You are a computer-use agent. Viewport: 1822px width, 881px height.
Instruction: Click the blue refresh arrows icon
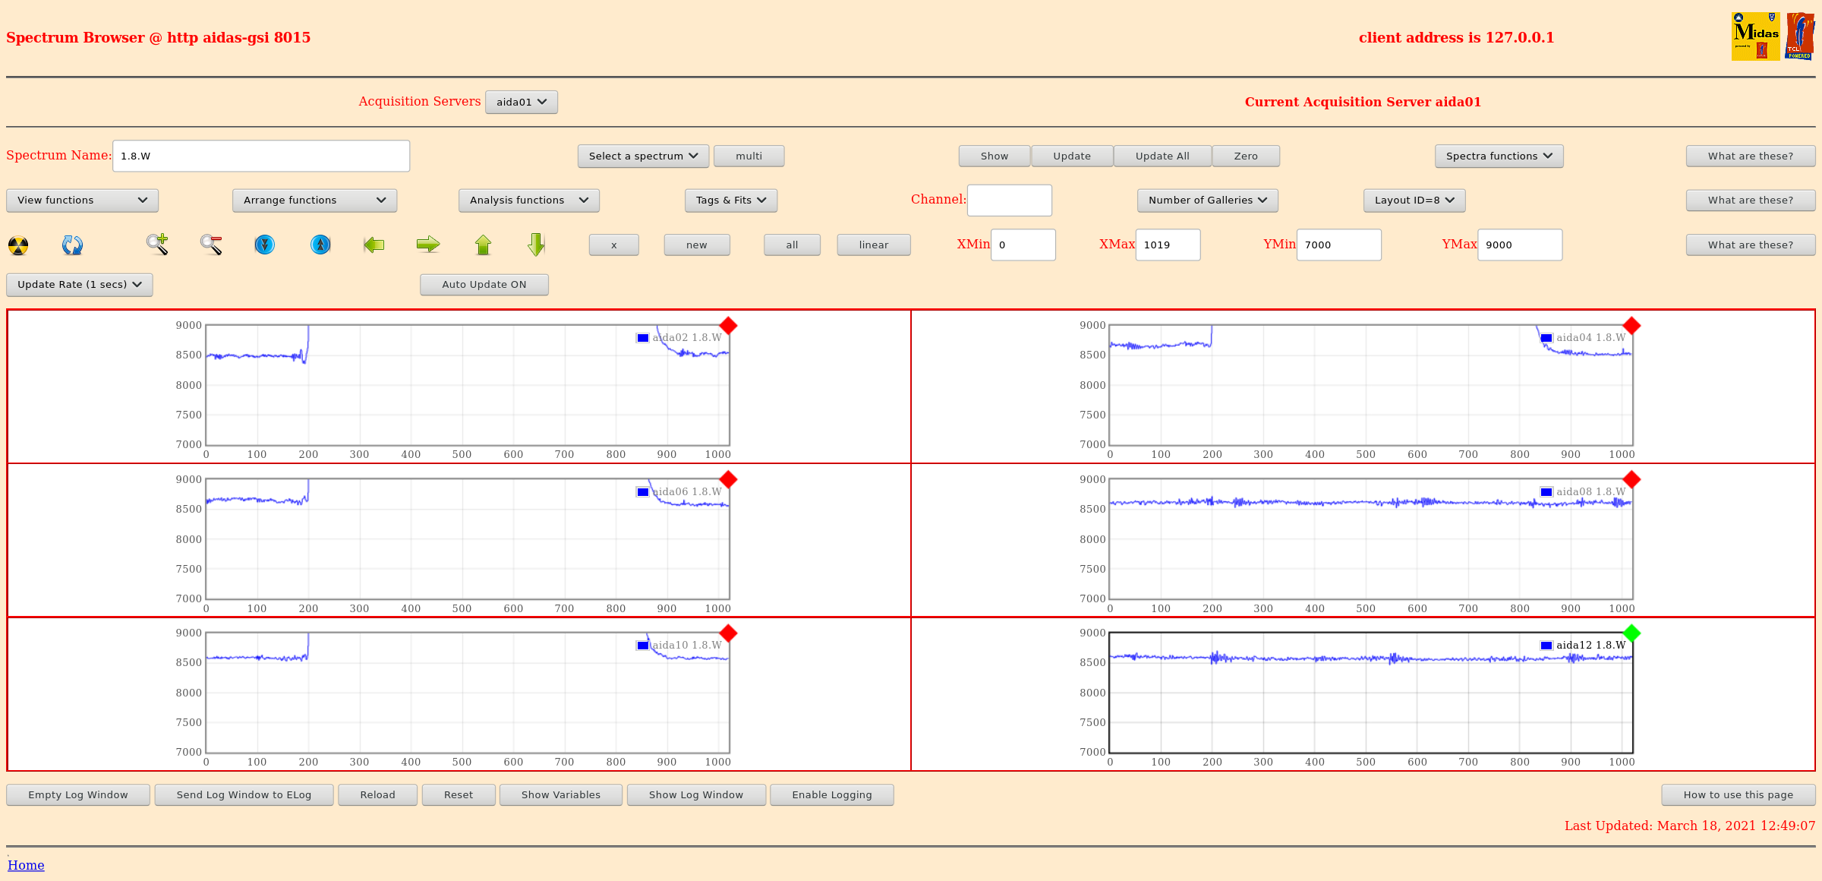[72, 245]
